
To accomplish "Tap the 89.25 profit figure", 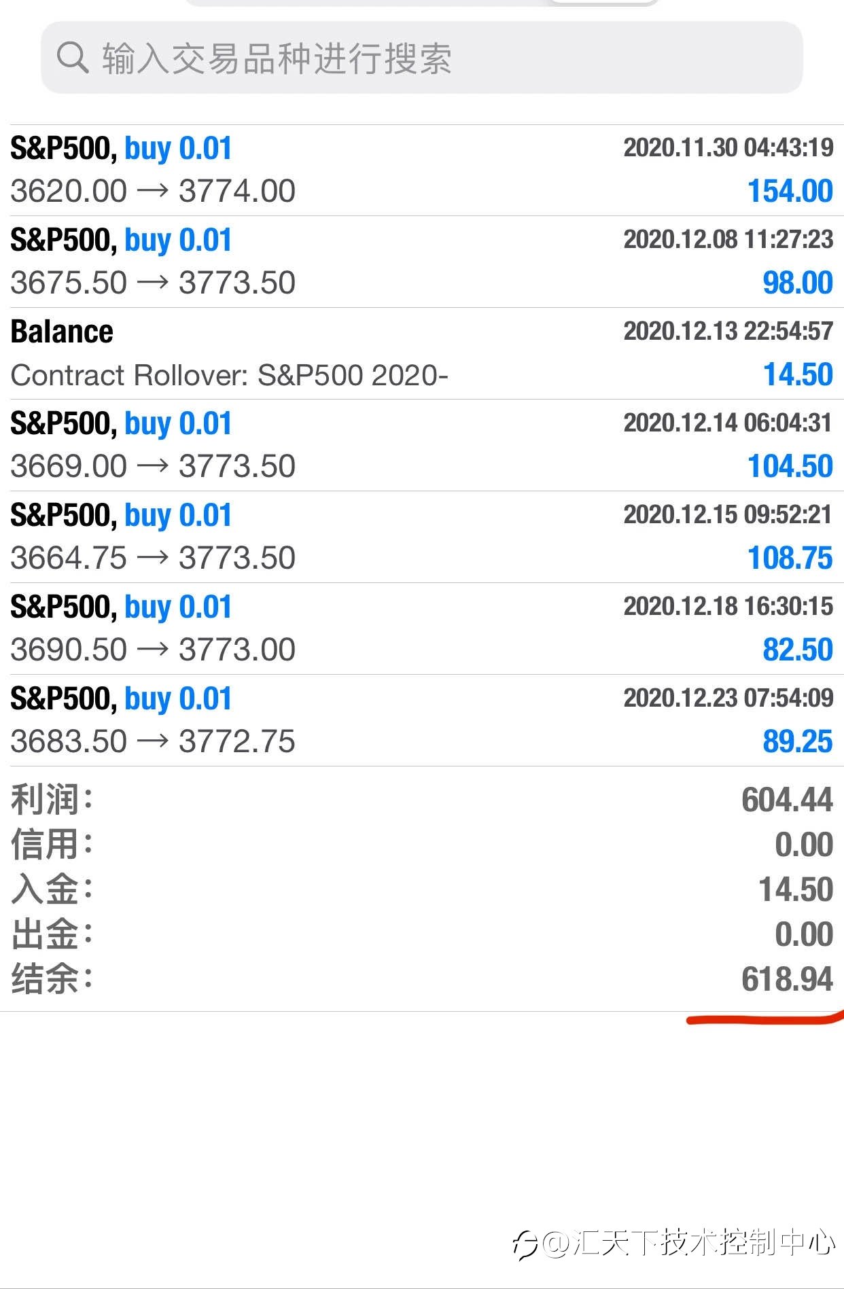I will (798, 741).
